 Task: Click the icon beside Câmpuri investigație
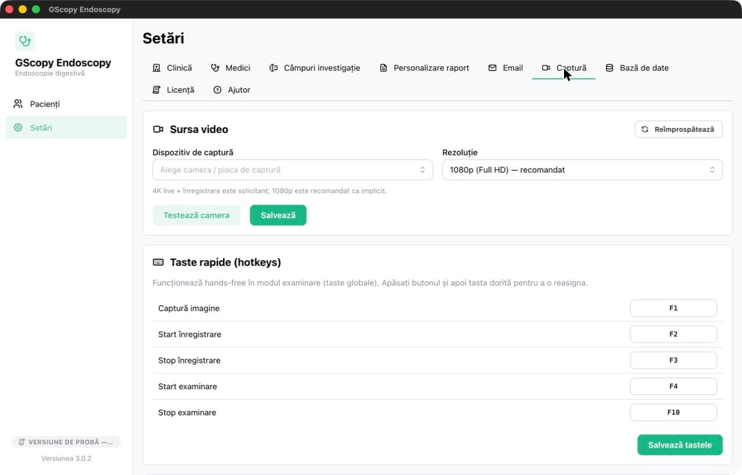point(274,68)
